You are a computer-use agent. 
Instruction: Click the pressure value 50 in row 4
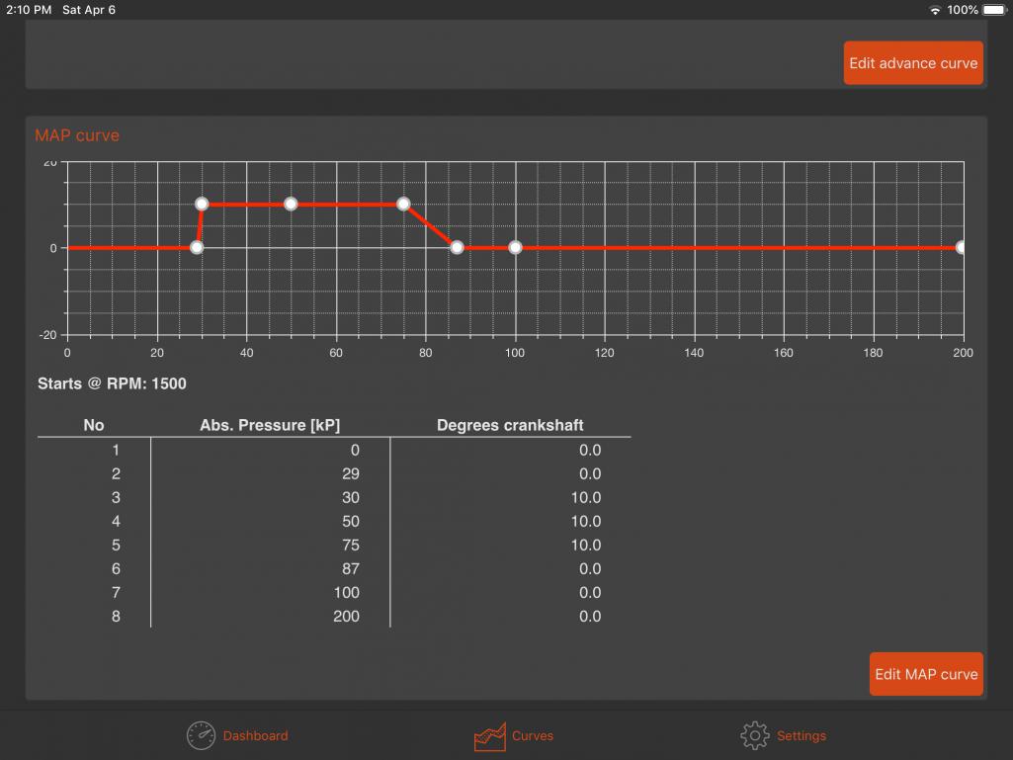[350, 521]
